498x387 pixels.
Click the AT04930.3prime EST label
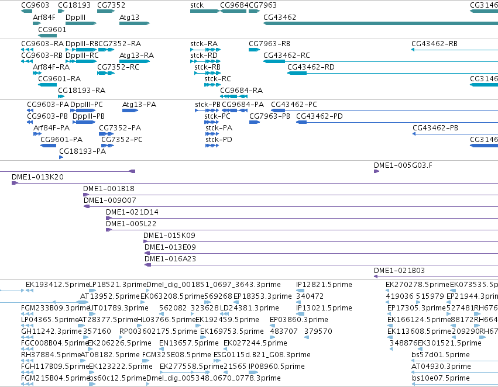441,367
